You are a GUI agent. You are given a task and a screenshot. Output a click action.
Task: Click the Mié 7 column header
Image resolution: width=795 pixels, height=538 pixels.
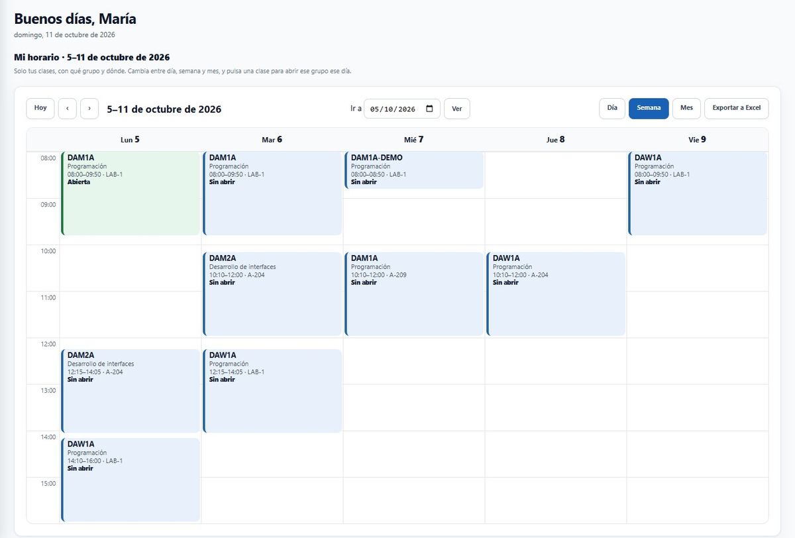click(414, 140)
